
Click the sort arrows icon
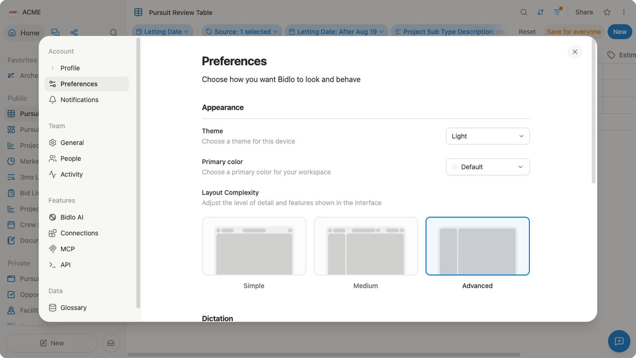[x=540, y=12]
